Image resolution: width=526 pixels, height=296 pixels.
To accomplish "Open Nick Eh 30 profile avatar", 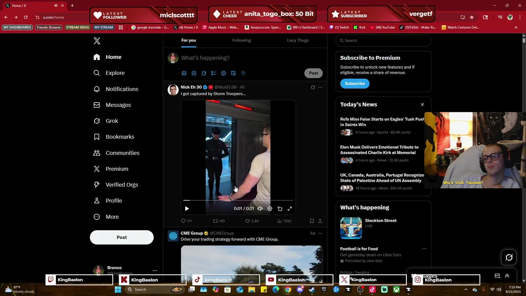I will [173, 90].
